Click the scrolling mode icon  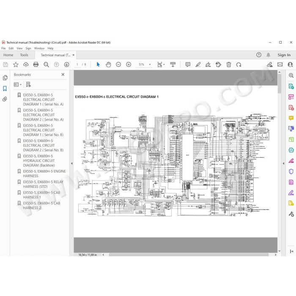[173, 65]
